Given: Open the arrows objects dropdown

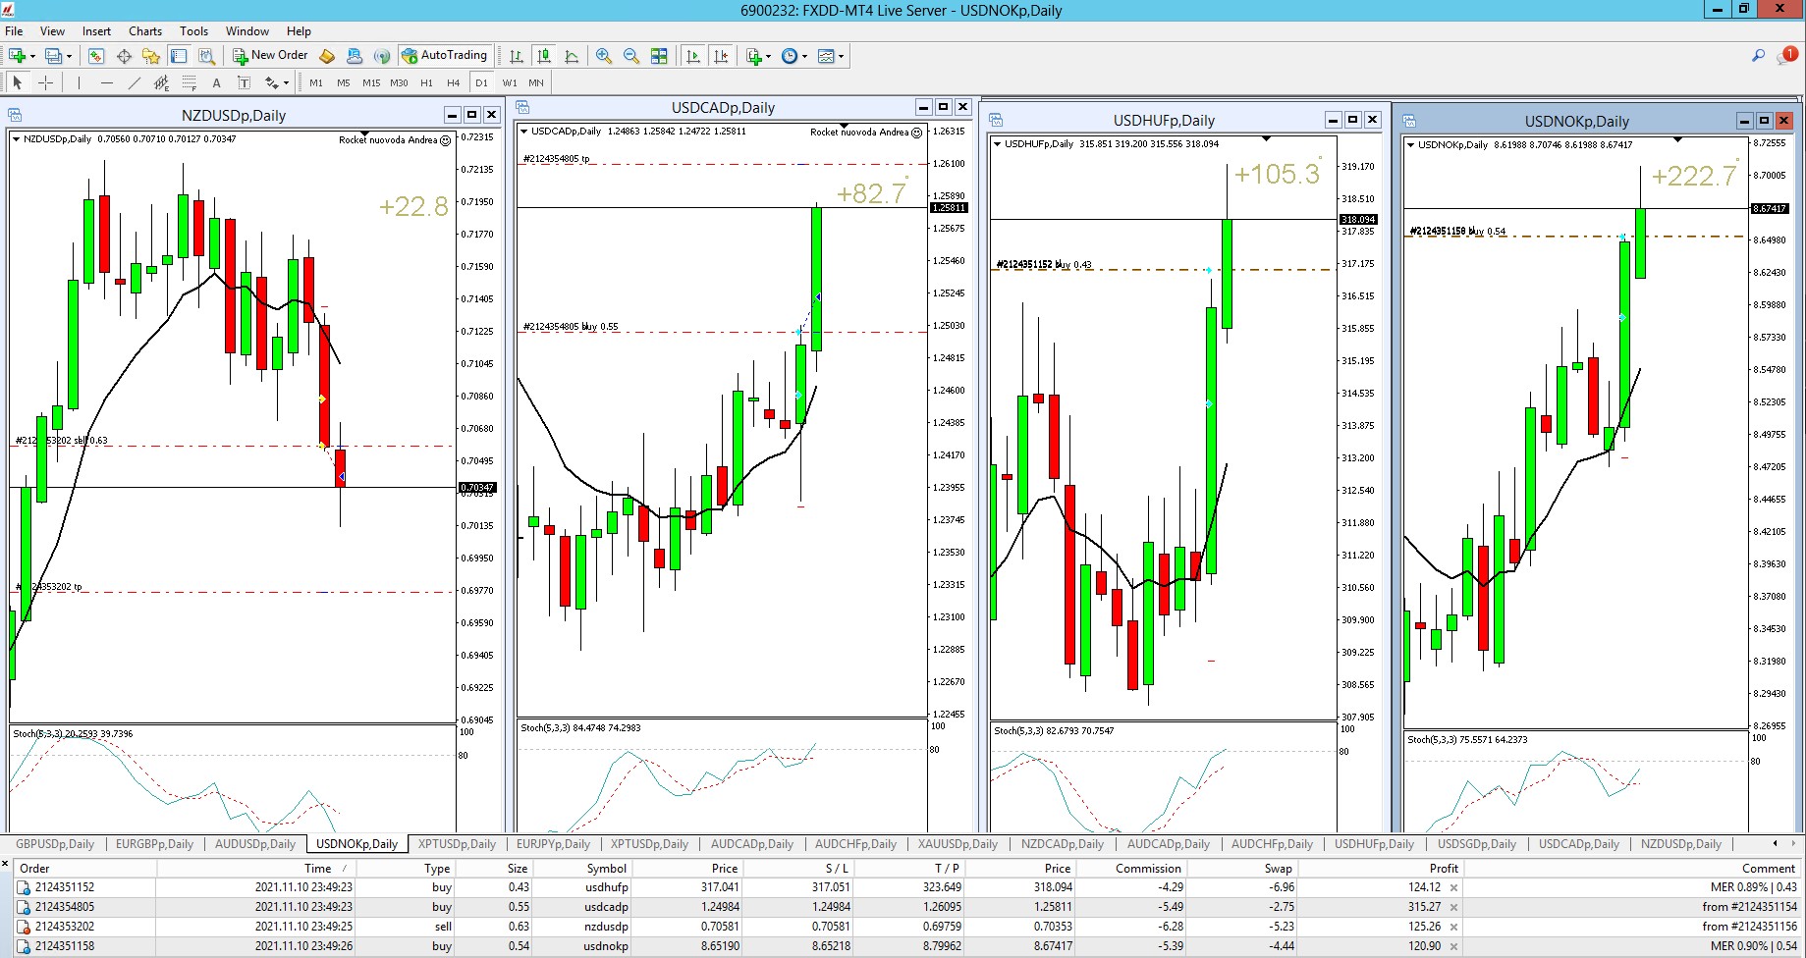Looking at the screenshot, I should 276,82.
